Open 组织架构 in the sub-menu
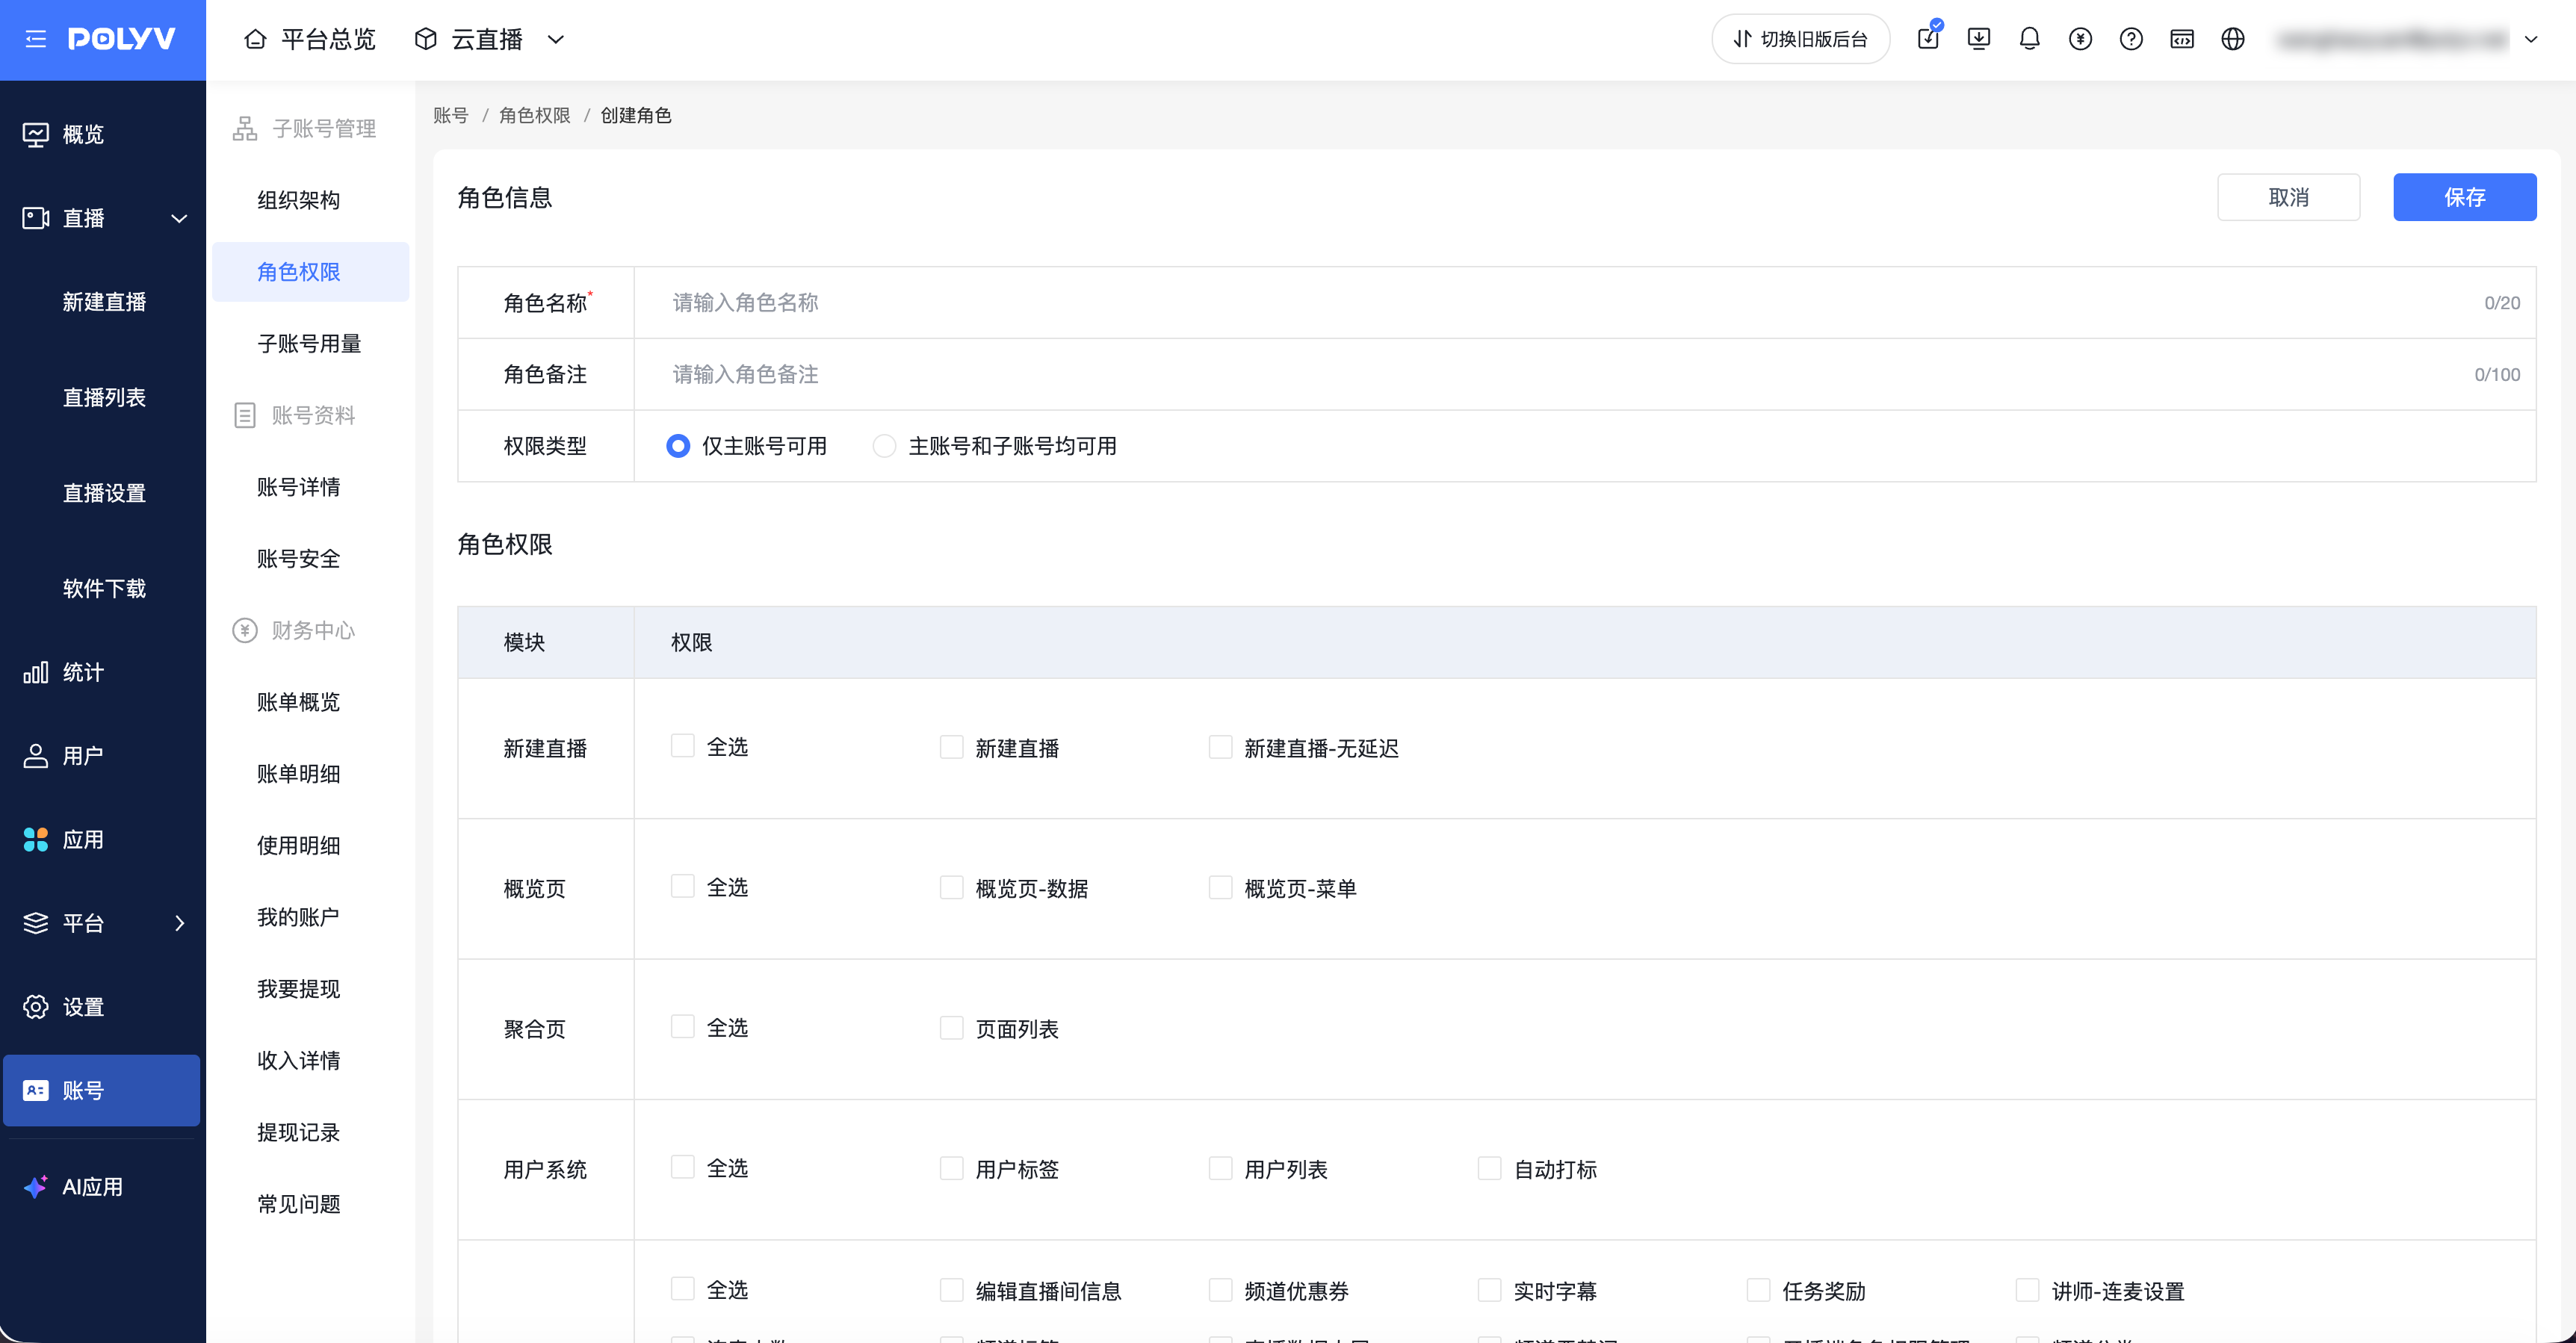 coord(299,200)
